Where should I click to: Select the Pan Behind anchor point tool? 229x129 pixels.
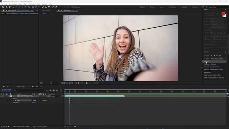(x=29, y=7)
